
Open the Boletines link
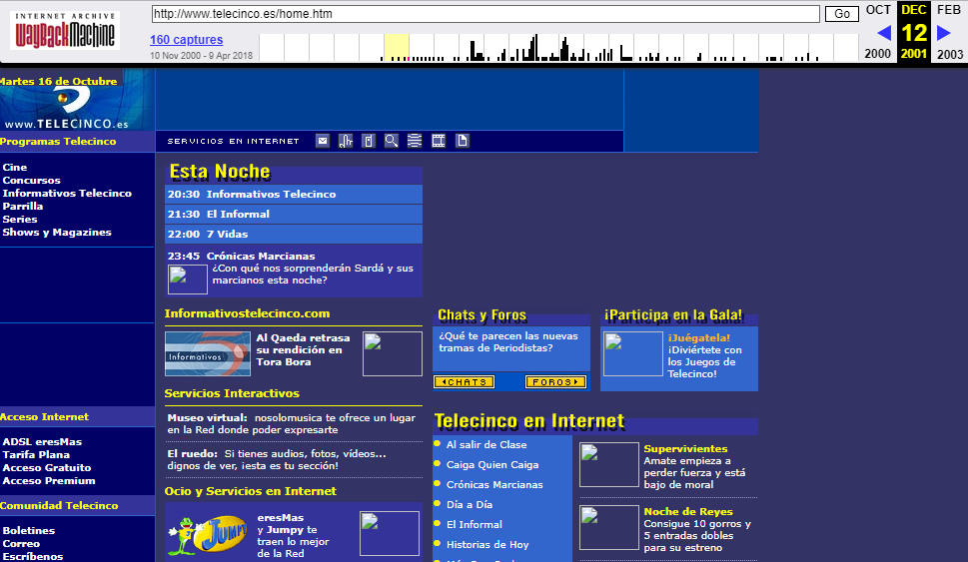[x=28, y=530]
